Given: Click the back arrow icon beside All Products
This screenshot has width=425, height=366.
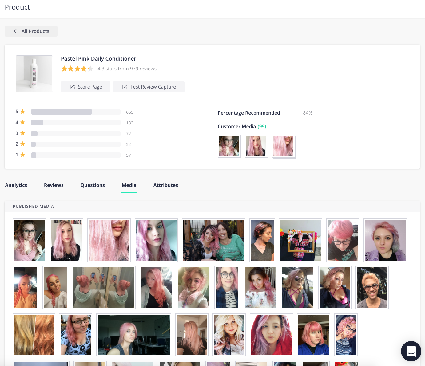Looking at the screenshot, I should coord(16,31).
